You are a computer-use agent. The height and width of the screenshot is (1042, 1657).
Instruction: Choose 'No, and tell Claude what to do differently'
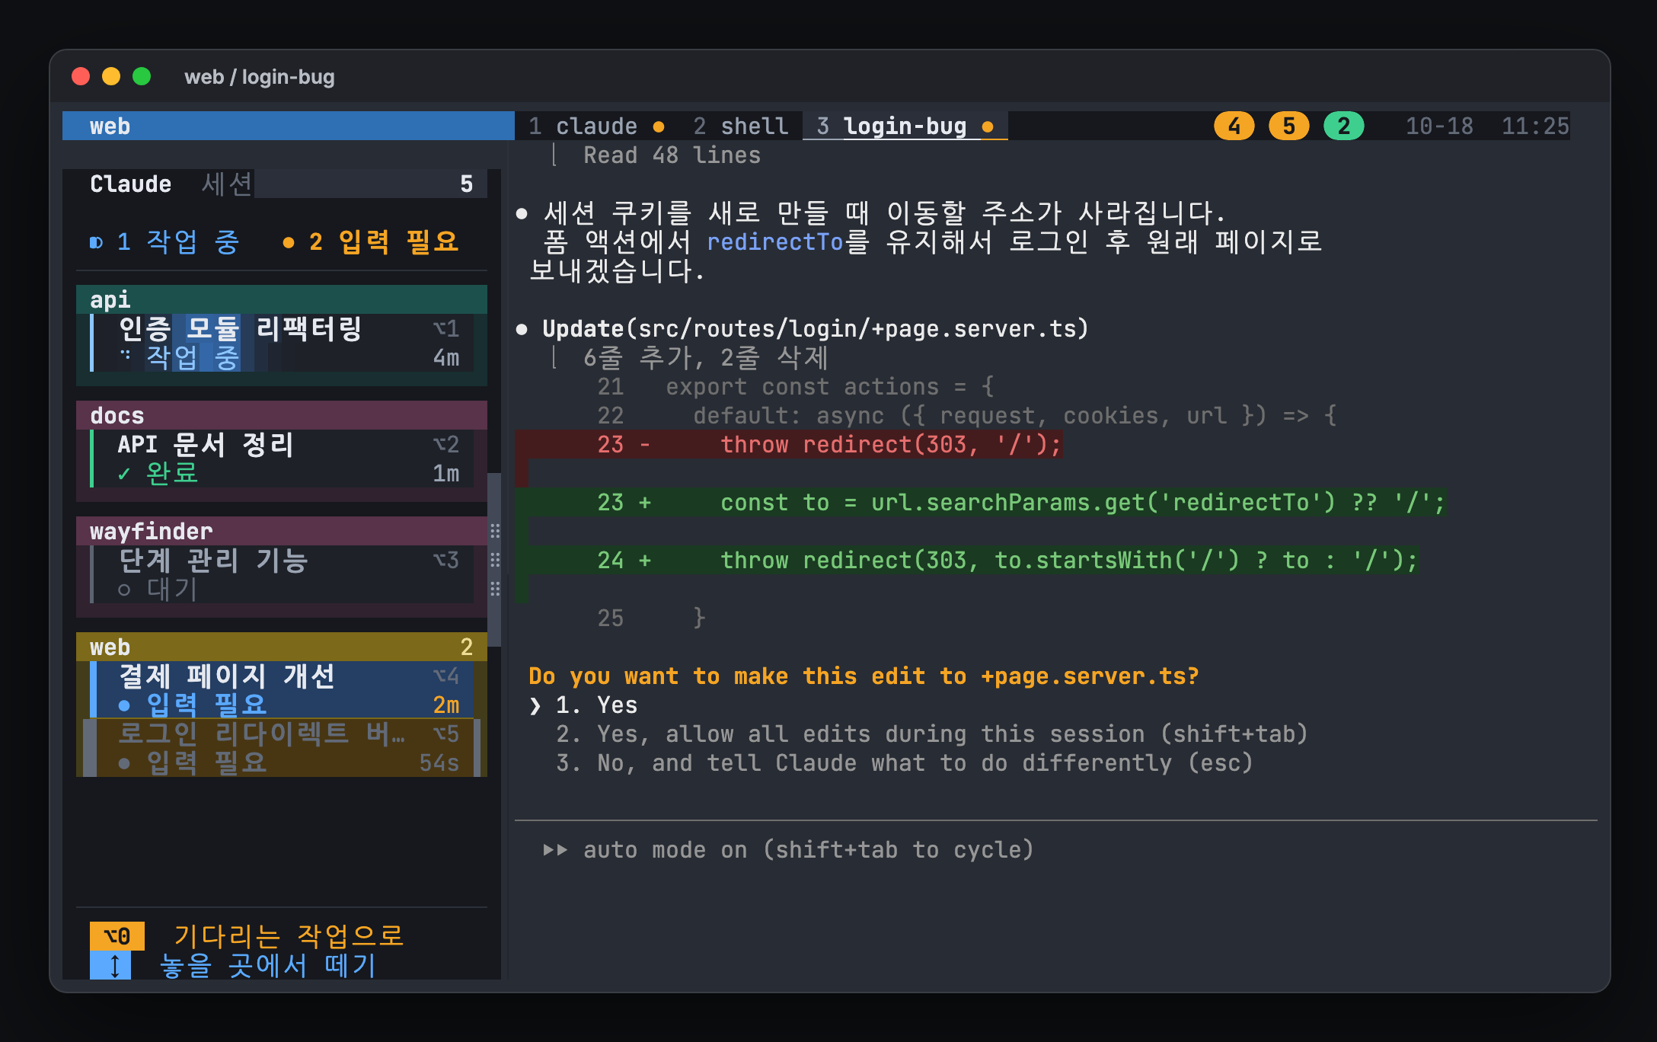click(x=905, y=763)
